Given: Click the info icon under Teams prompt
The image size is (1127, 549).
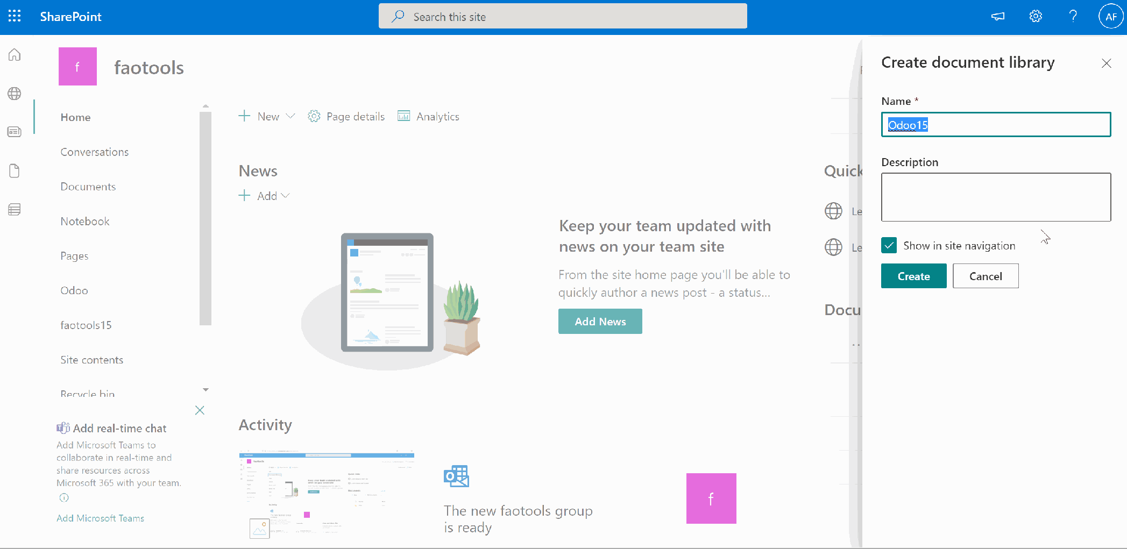Looking at the screenshot, I should tap(64, 498).
